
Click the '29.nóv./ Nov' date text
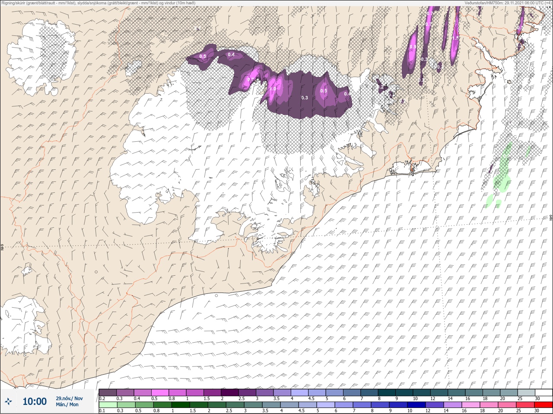69,398
